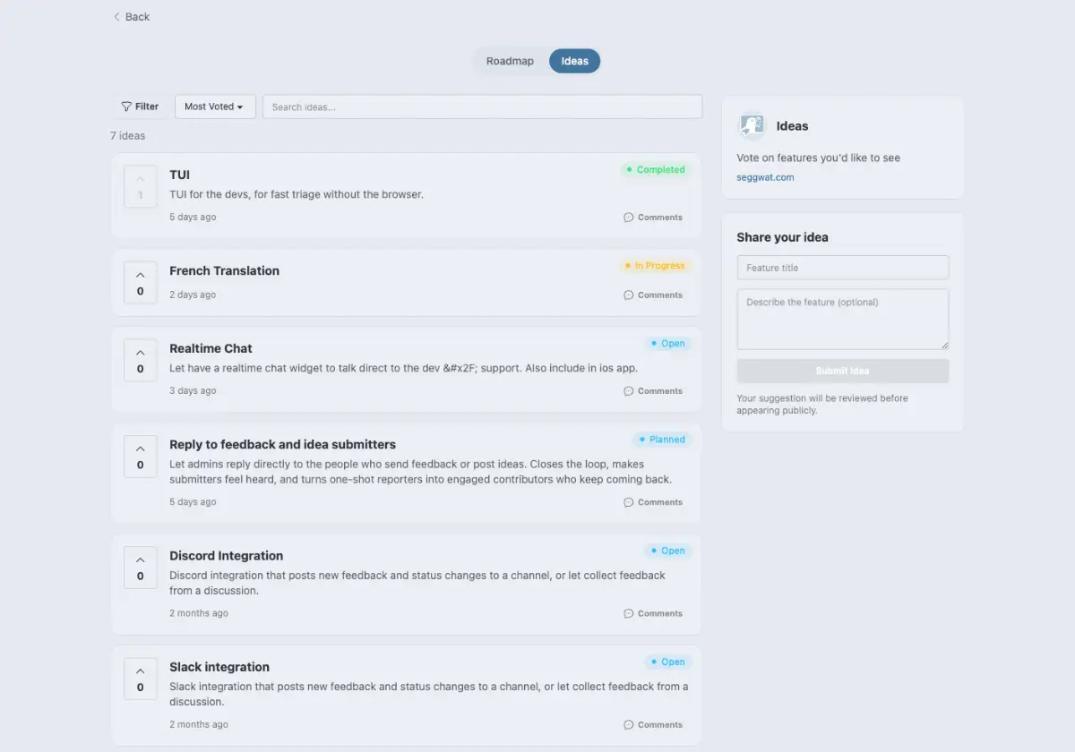
Task: Open Reply to feedback and idea submitters title
Action: pyautogui.click(x=282, y=444)
